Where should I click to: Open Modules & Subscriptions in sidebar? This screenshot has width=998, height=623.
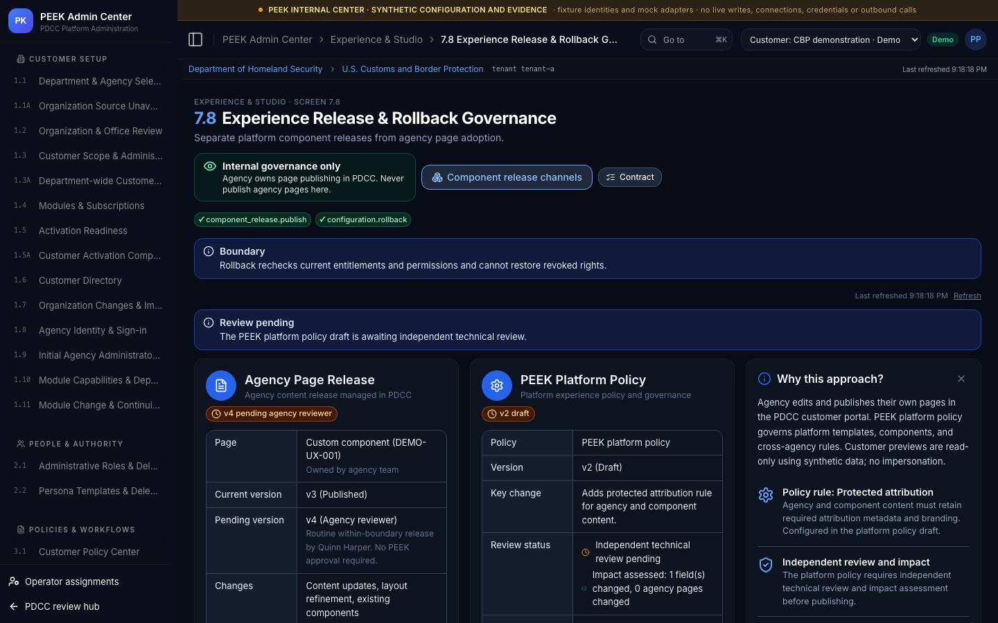coord(89,206)
